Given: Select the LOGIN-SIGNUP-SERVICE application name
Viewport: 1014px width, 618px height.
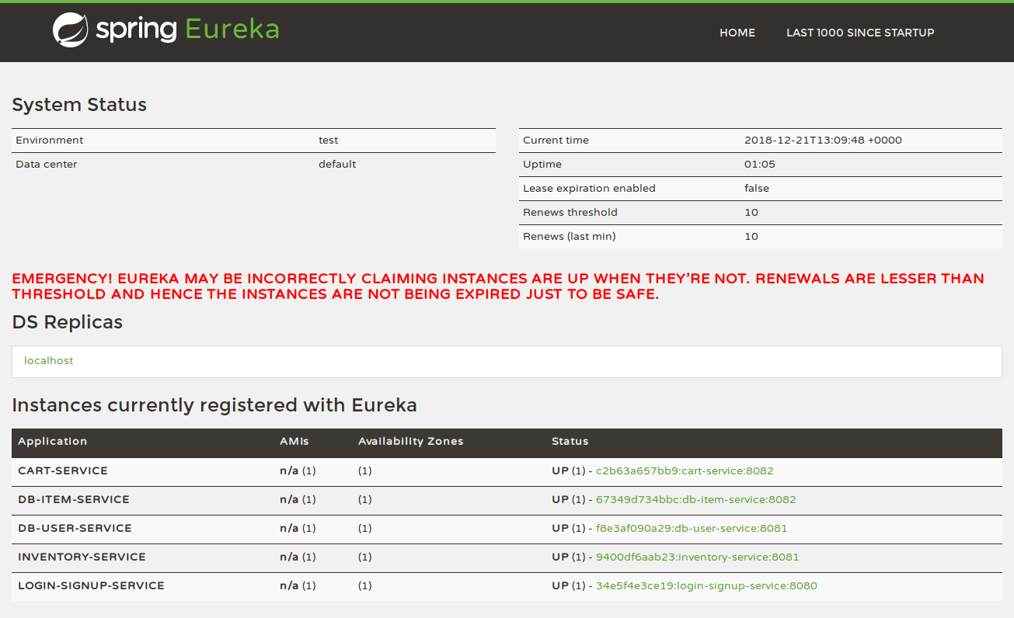Looking at the screenshot, I should [x=91, y=586].
